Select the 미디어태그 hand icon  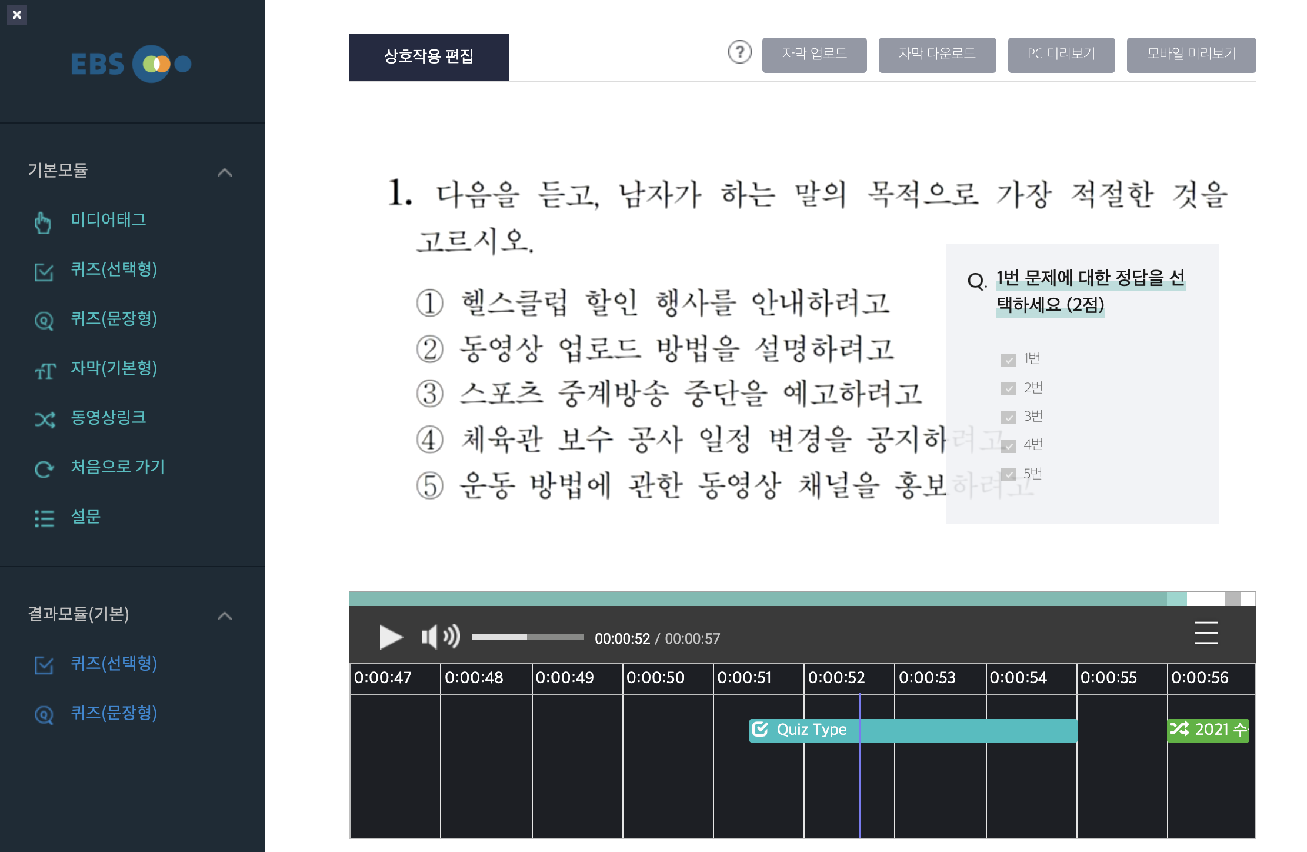click(43, 222)
